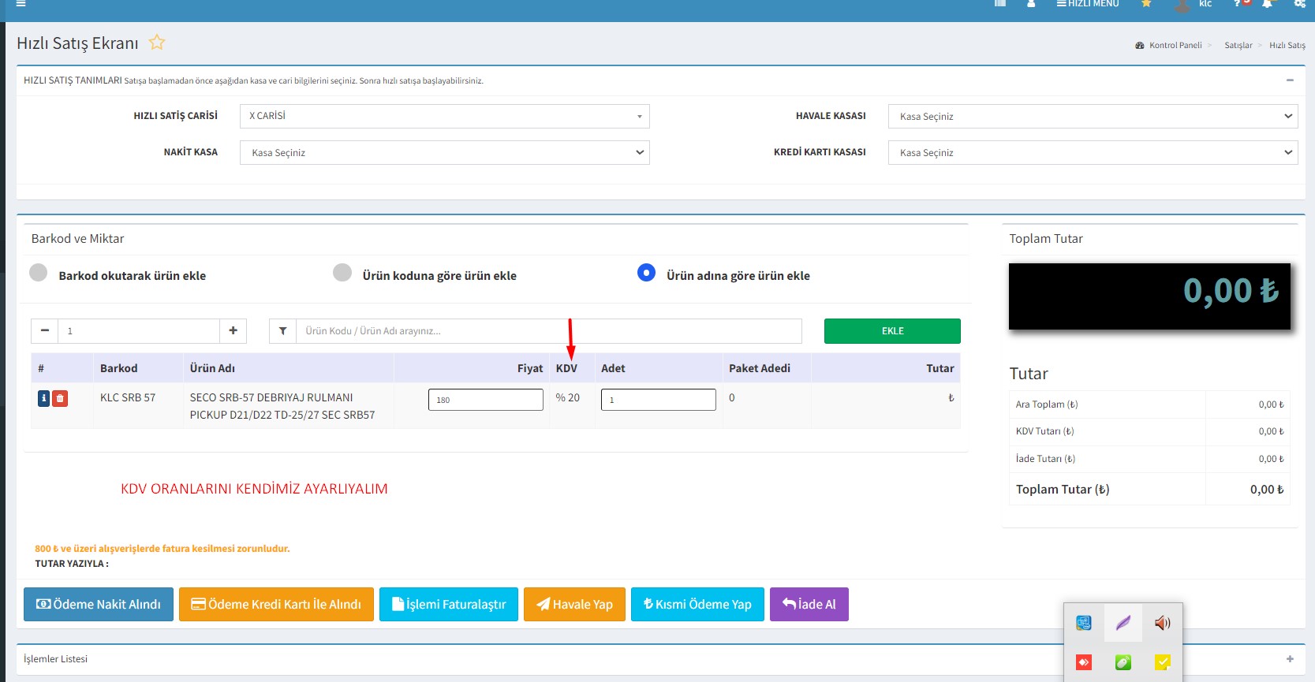Click Ödeme Nakit Alındı button
The height and width of the screenshot is (682, 1315).
point(99,605)
